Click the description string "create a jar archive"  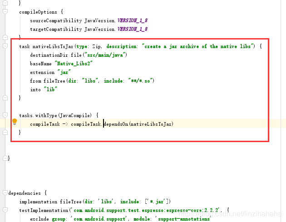coord(197,46)
